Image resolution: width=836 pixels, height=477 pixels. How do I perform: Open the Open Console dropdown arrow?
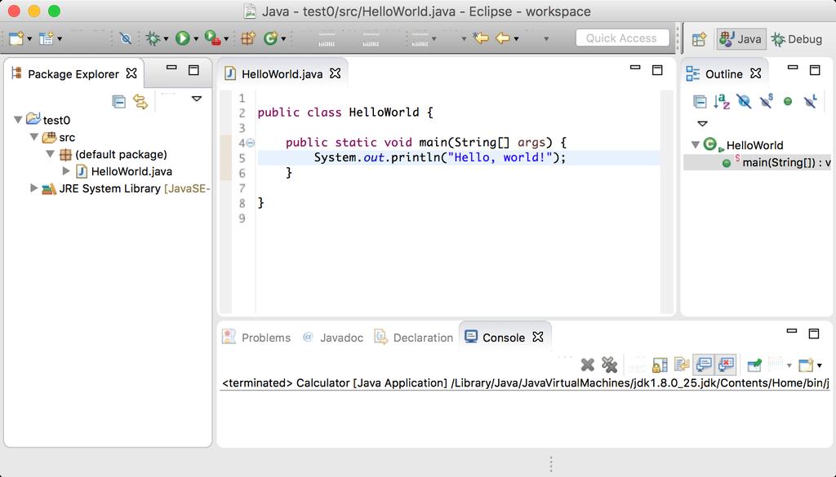click(820, 365)
